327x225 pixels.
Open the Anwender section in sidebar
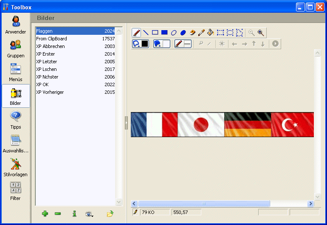(16, 25)
